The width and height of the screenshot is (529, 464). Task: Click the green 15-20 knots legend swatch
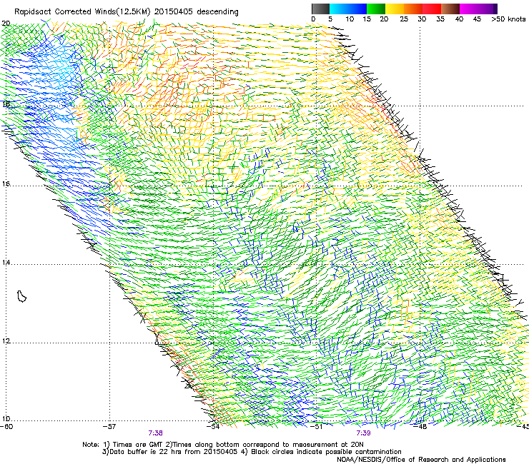pos(376,9)
